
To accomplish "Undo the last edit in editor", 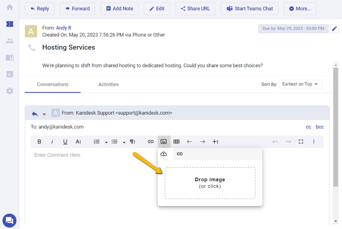I will pos(275,142).
